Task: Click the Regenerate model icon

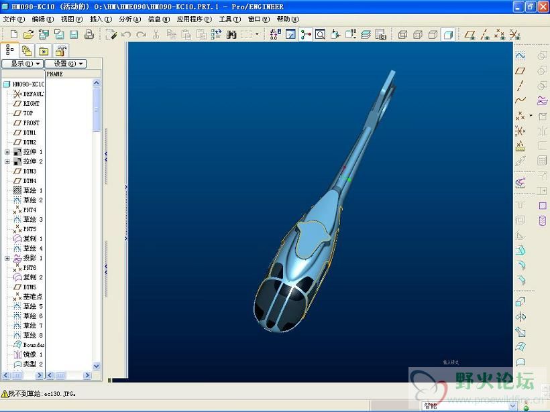Action: 216,34
